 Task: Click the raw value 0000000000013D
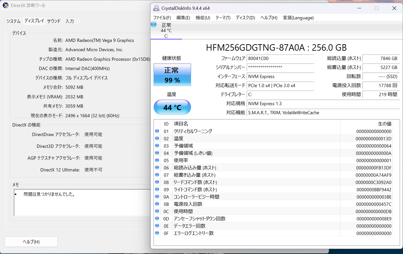click(373, 139)
